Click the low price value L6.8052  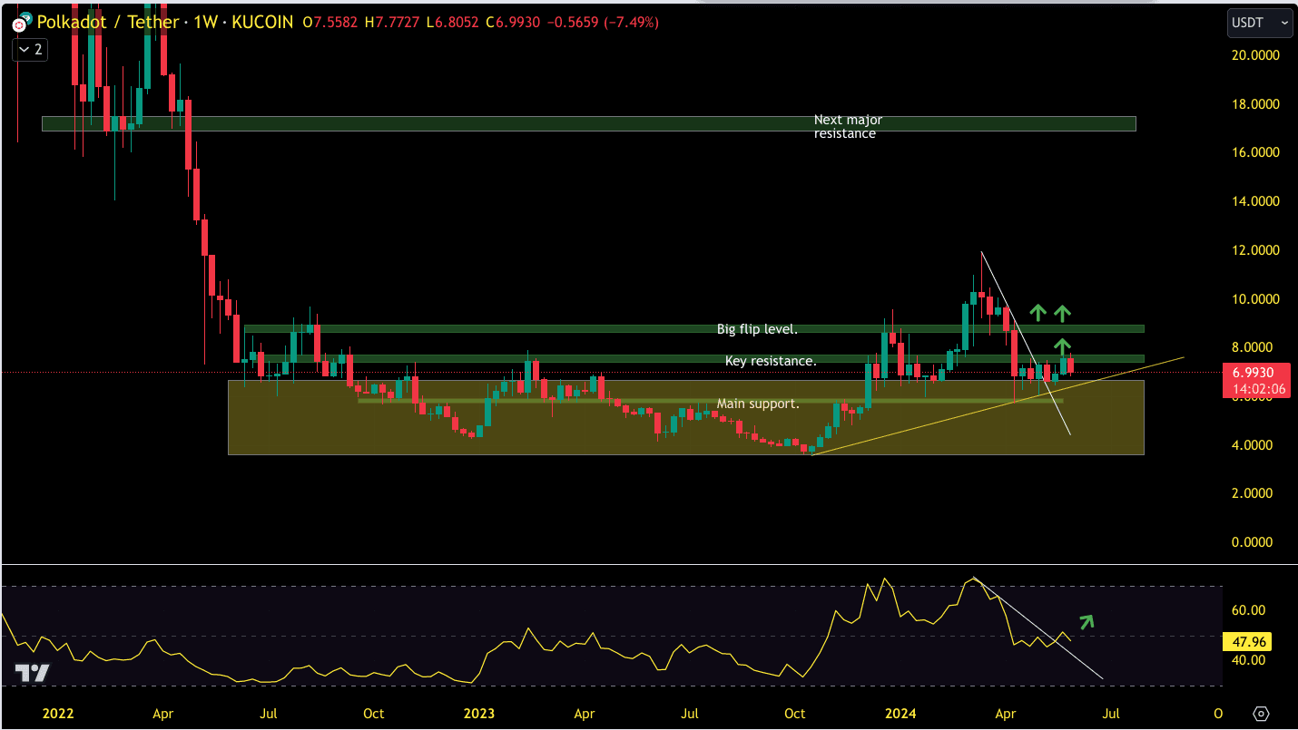pyautogui.click(x=453, y=22)
